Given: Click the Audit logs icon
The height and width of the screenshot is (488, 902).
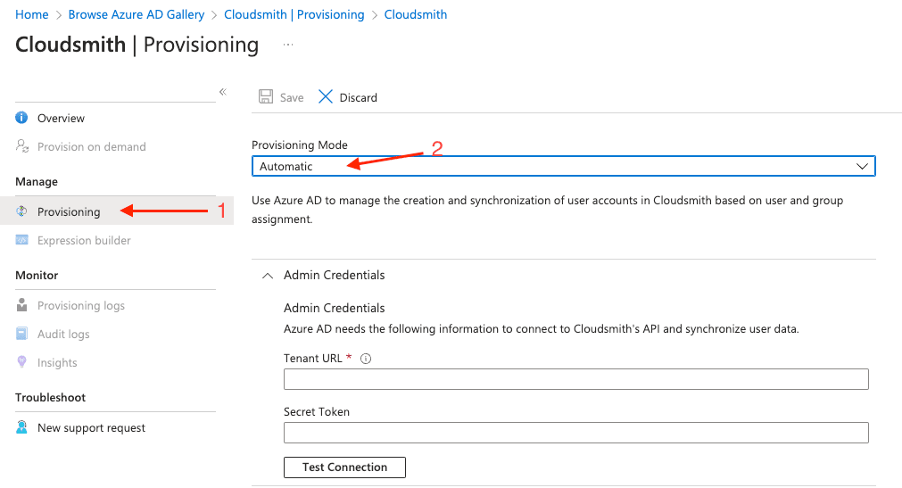Looking at the screenshot, I should pyautogui.click(x=22, y=334).
